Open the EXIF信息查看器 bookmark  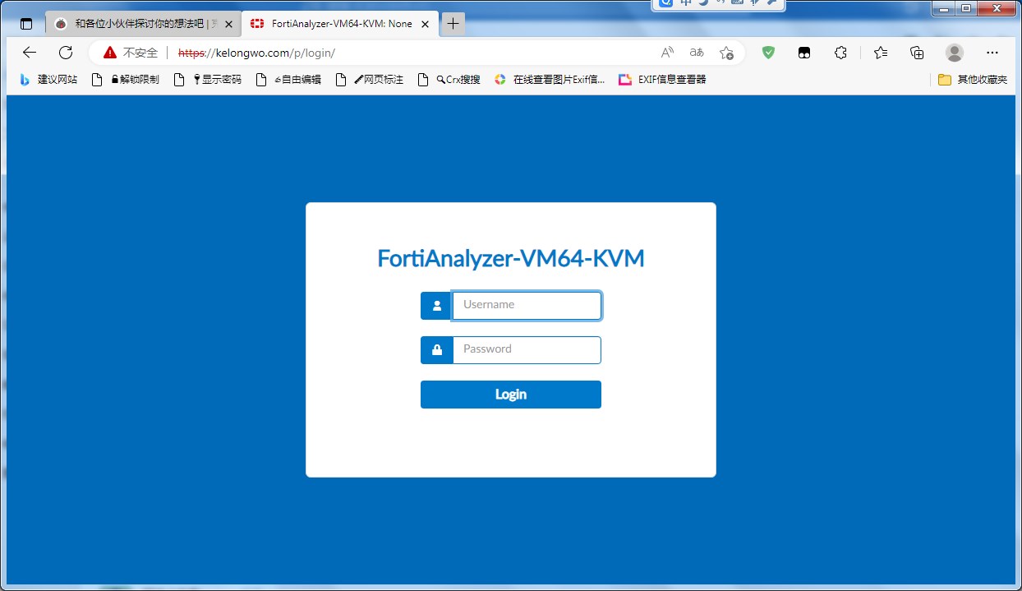(x=662, y=80)
